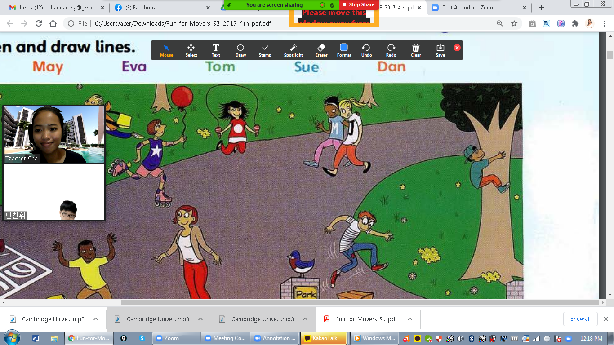The image size is (614, 345).
Task: Open the Format color options
Action: 344,50
